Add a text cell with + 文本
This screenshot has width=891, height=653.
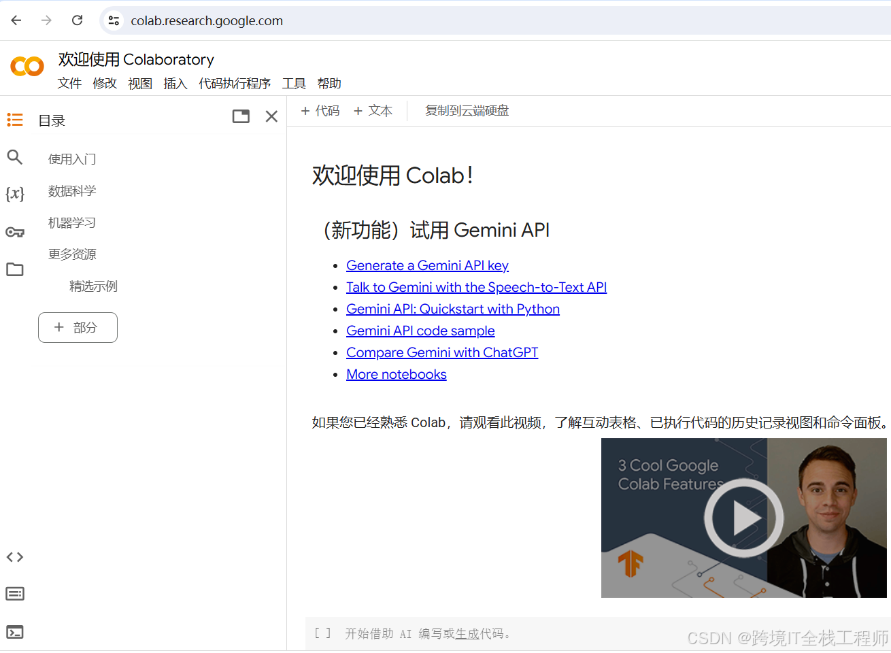[373, 111]
